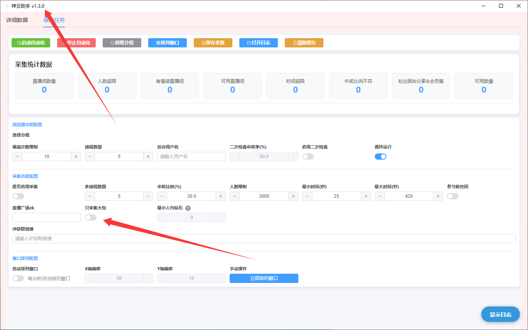Click the 显示日志 floating button

tap(501, 315)
